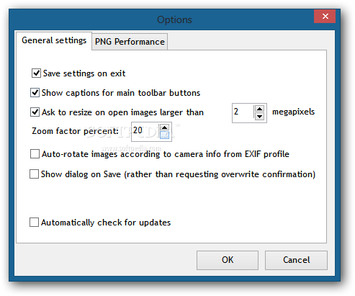355x296 pixels.
Task: Decrease zoom factor percent with down arrow
Action: [x=164, y=135]
